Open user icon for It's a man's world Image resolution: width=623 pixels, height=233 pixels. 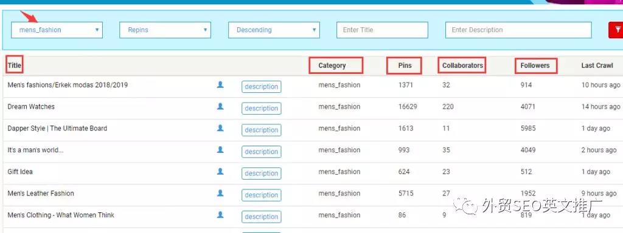(220, 150)
